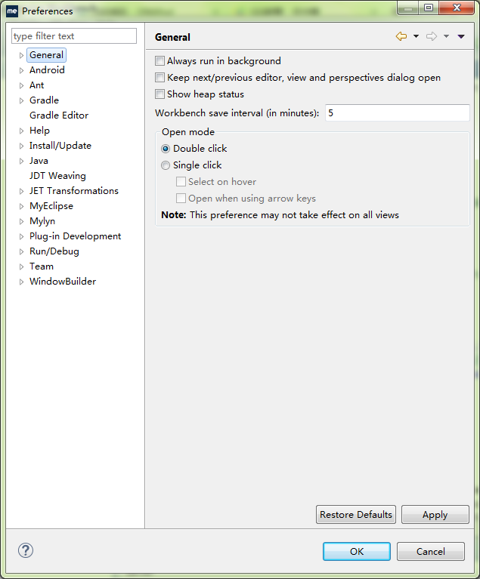480x579 pixels.
Task: Select Double click open mode
Action: (x=166, y=149)
